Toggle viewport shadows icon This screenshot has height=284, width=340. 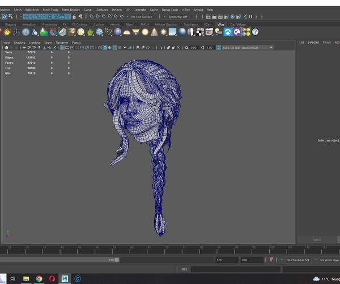pyautogui.click(x=130, y=48)
